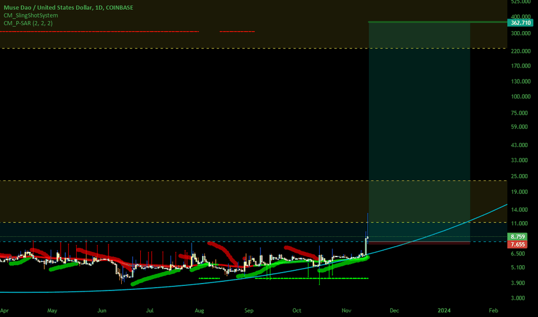Click the red 7.655 price label
The width and height of the screenshot is (538, 317).
[517, 244]
